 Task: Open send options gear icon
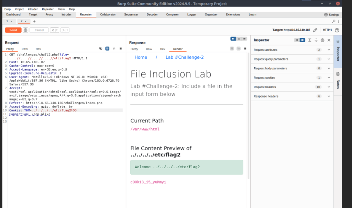click(x=25, y=30)
